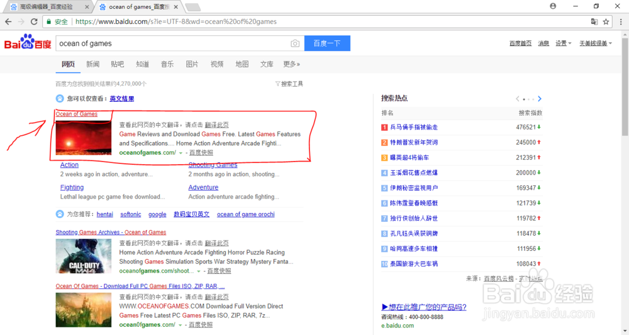Open the Adventure sublink

click(203, 187)
